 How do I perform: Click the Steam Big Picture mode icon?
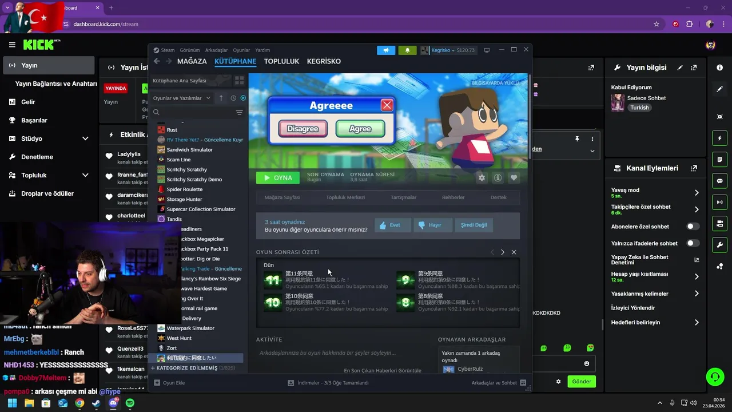coord(487,50)
